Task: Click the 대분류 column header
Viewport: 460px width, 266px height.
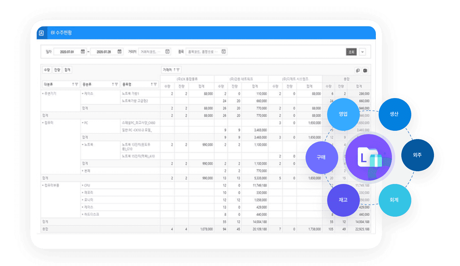Action: tap(61, 84)
